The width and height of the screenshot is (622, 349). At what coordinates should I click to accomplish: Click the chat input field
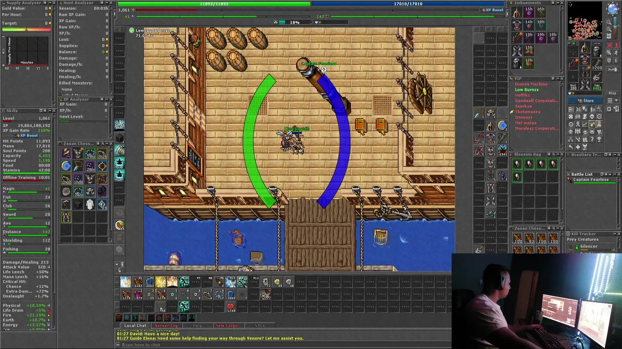(x=287, y=345)
